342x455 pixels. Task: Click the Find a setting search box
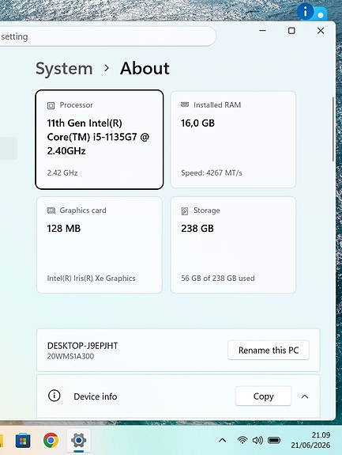pyautogui.click(x=107, y=36)
